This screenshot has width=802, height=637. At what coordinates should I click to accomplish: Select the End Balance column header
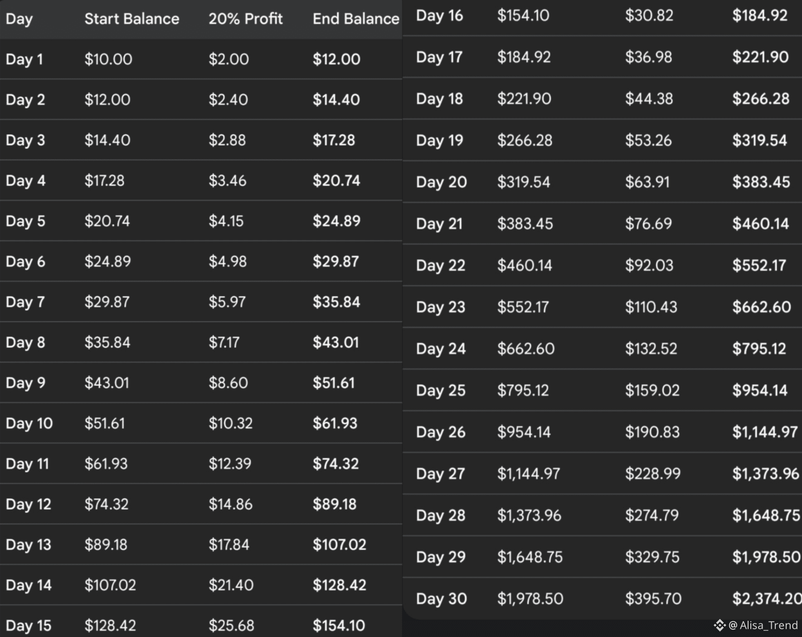356,19
